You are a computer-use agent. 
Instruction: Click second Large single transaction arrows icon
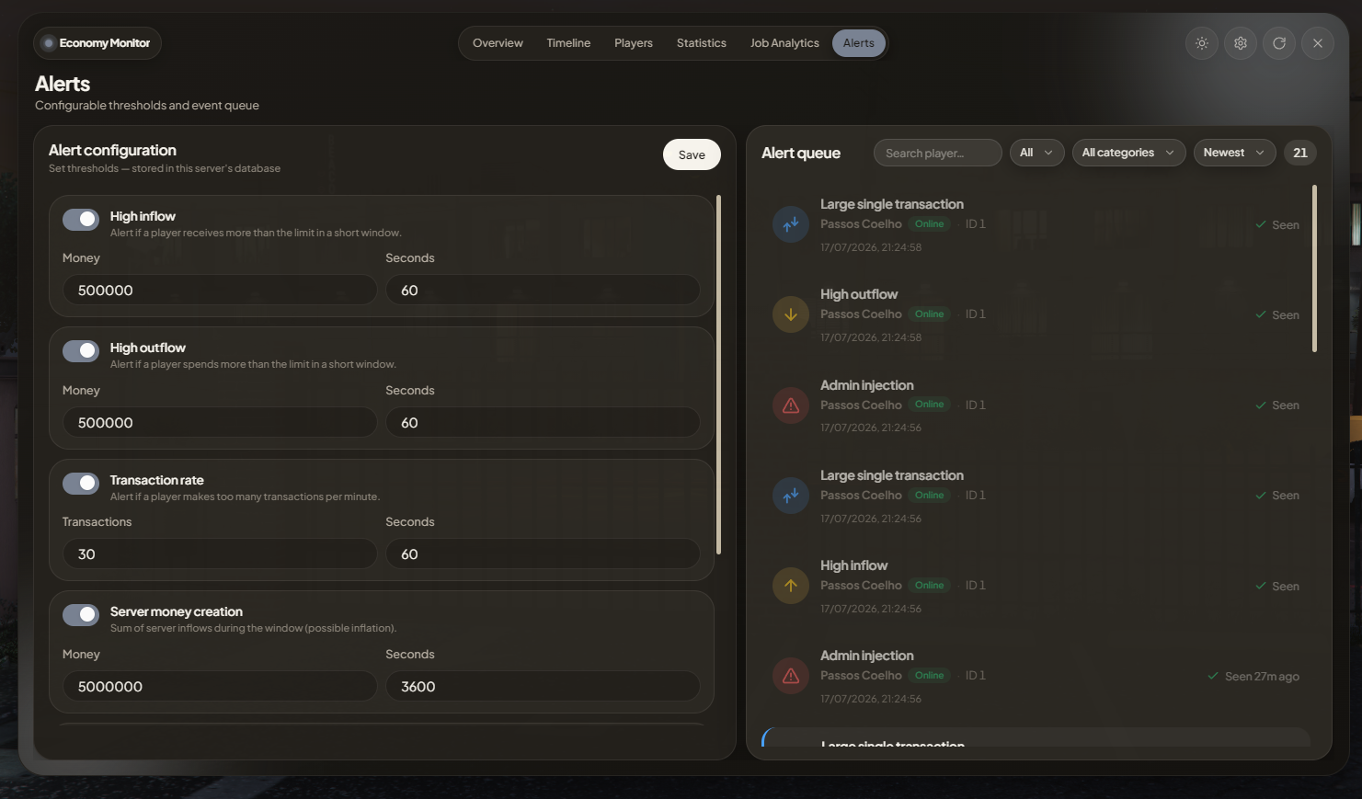(790, 496)
